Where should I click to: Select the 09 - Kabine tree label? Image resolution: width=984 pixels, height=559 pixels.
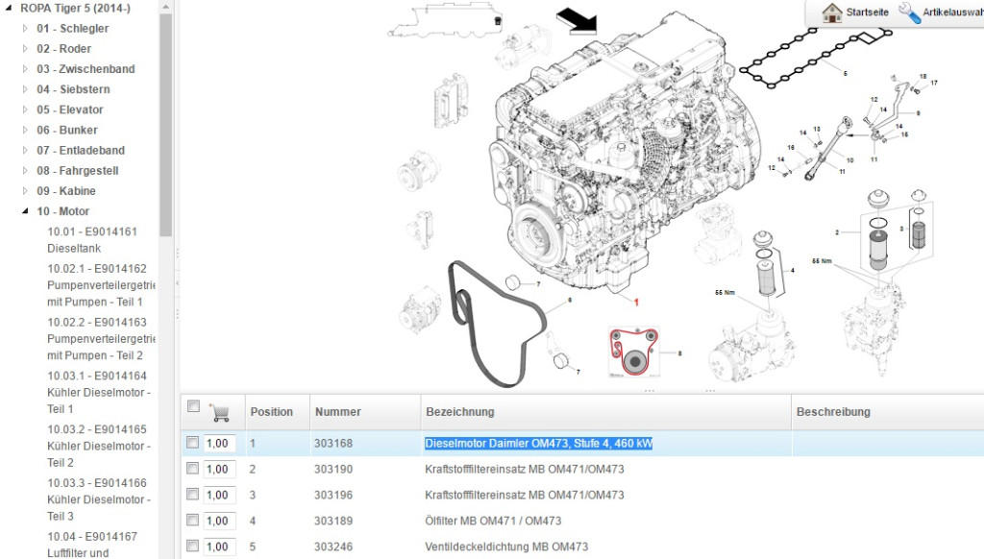[x=66, y=191]
